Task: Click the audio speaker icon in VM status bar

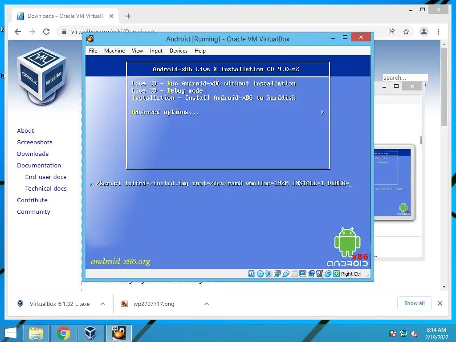Action: coord(269,274)
